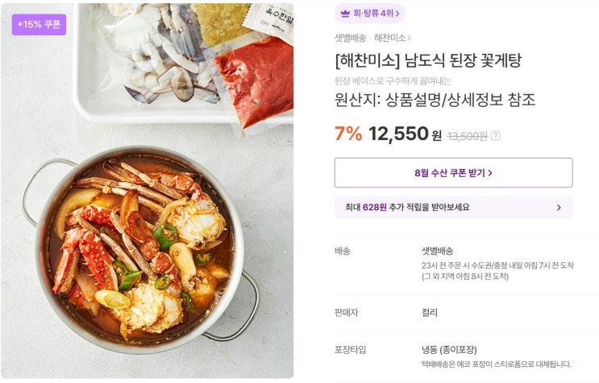Click the 냉동 (종이포장) packaging type
This screenshot has width=599, height=383.
tap(449, 349)
